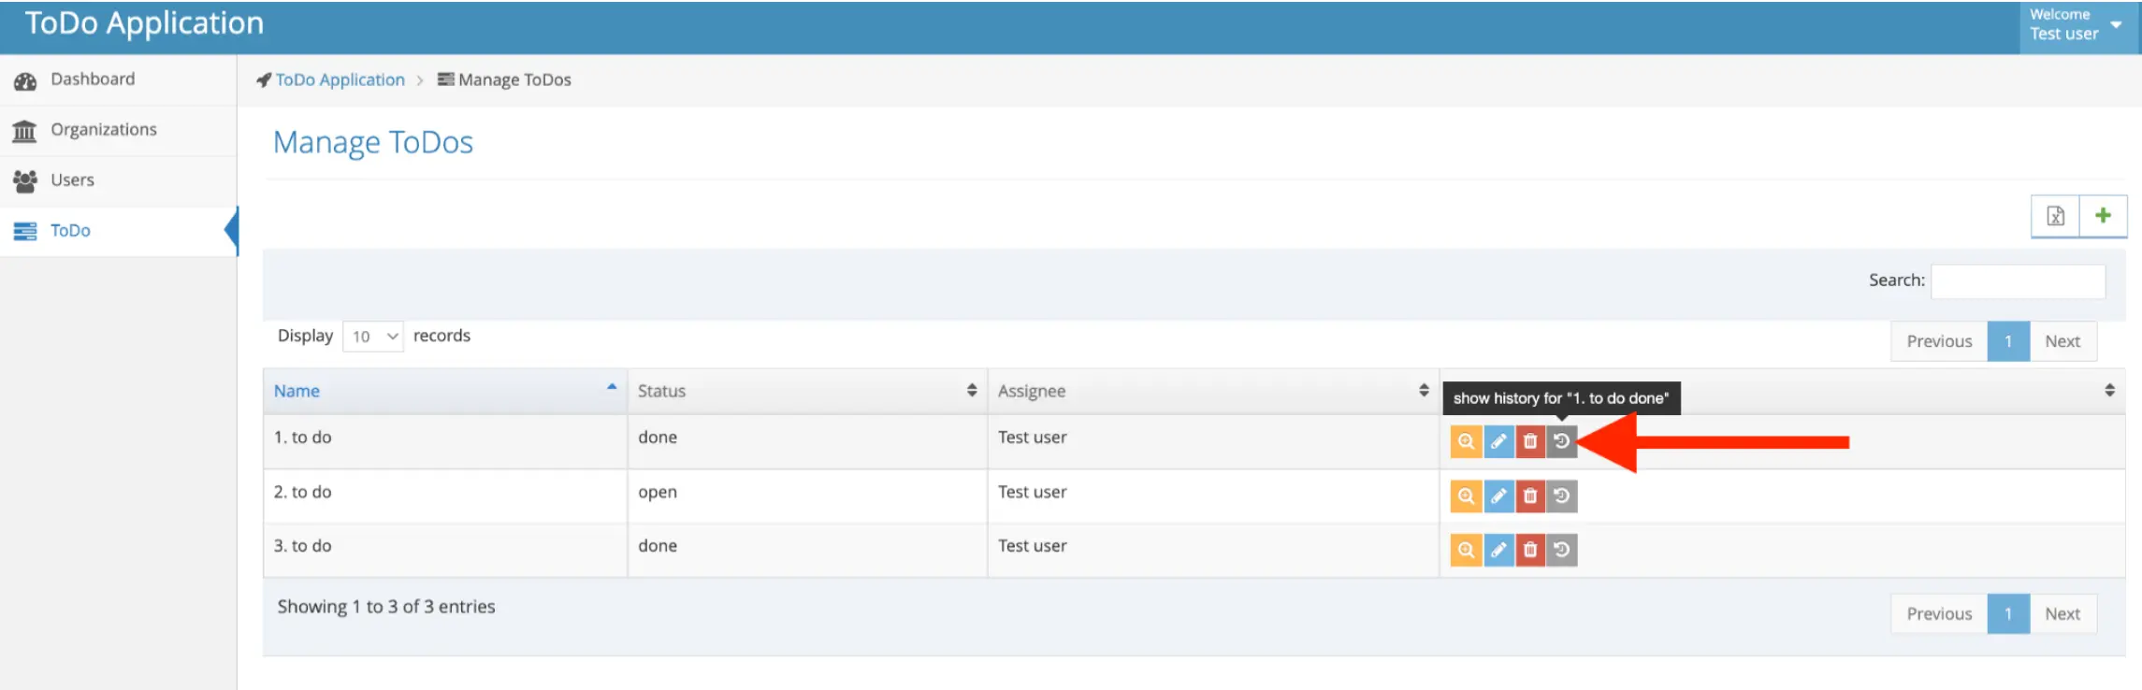This screenshot has width=2142, height=690.
Task: Show history for 3. to do
Action: pos(1561,550)
